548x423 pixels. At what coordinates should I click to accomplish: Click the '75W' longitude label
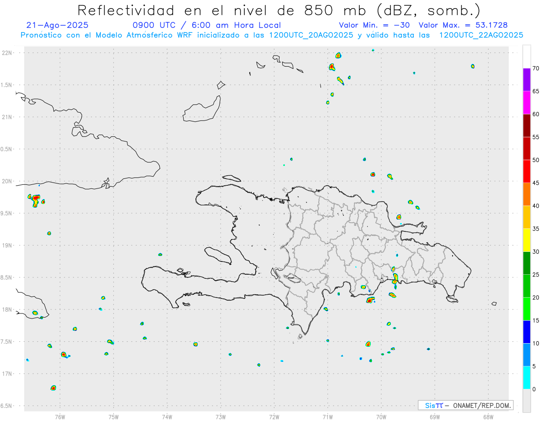(x=114, y=417)
